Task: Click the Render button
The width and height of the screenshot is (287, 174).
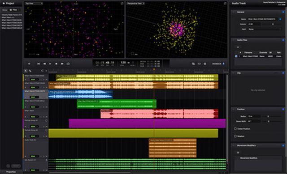Action: 217,64
